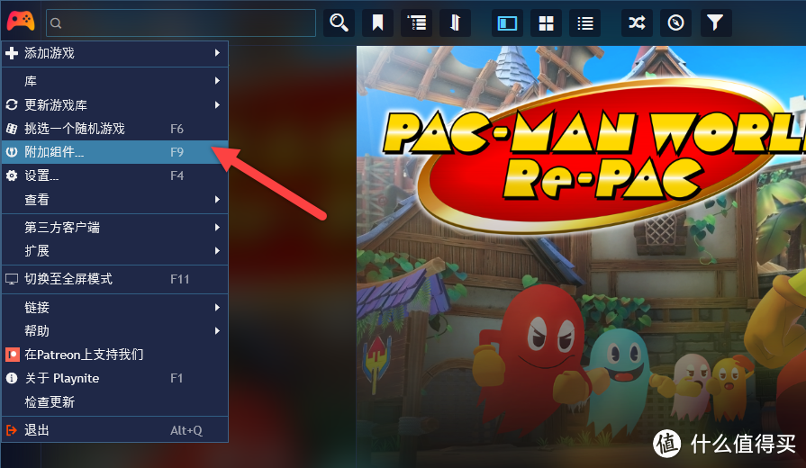Open 关于 Playnite menu entry
Viewport: 806px width, 468px height.
click(x=115, y=378)
